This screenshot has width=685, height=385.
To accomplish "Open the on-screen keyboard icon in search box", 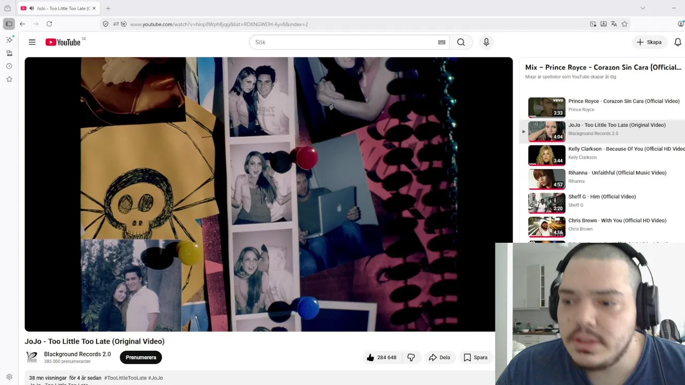I will click(x=442, y=42).
